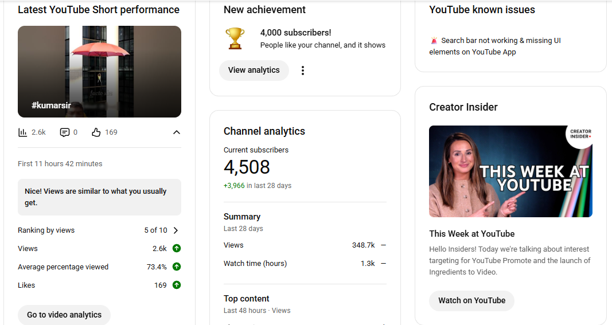
Task: Click green up arrow next to Likes
Action: [177, 285]
